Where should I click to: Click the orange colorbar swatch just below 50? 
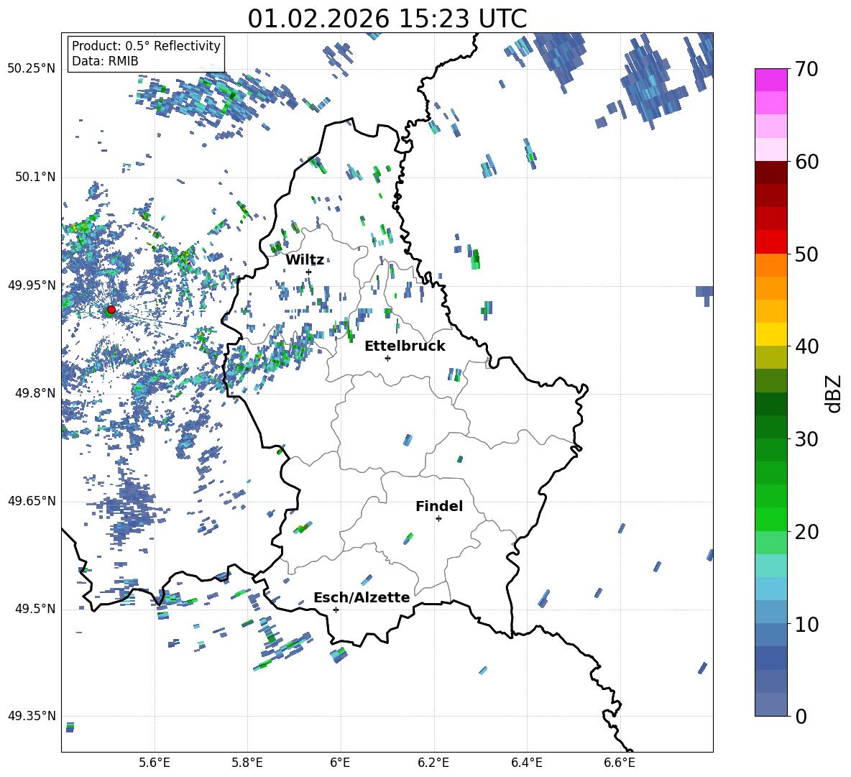770,265
